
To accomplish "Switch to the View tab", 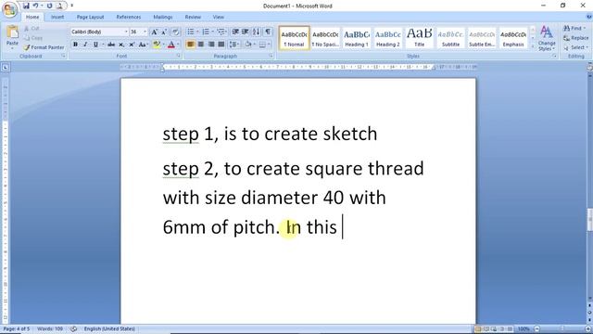I will 219,17.
